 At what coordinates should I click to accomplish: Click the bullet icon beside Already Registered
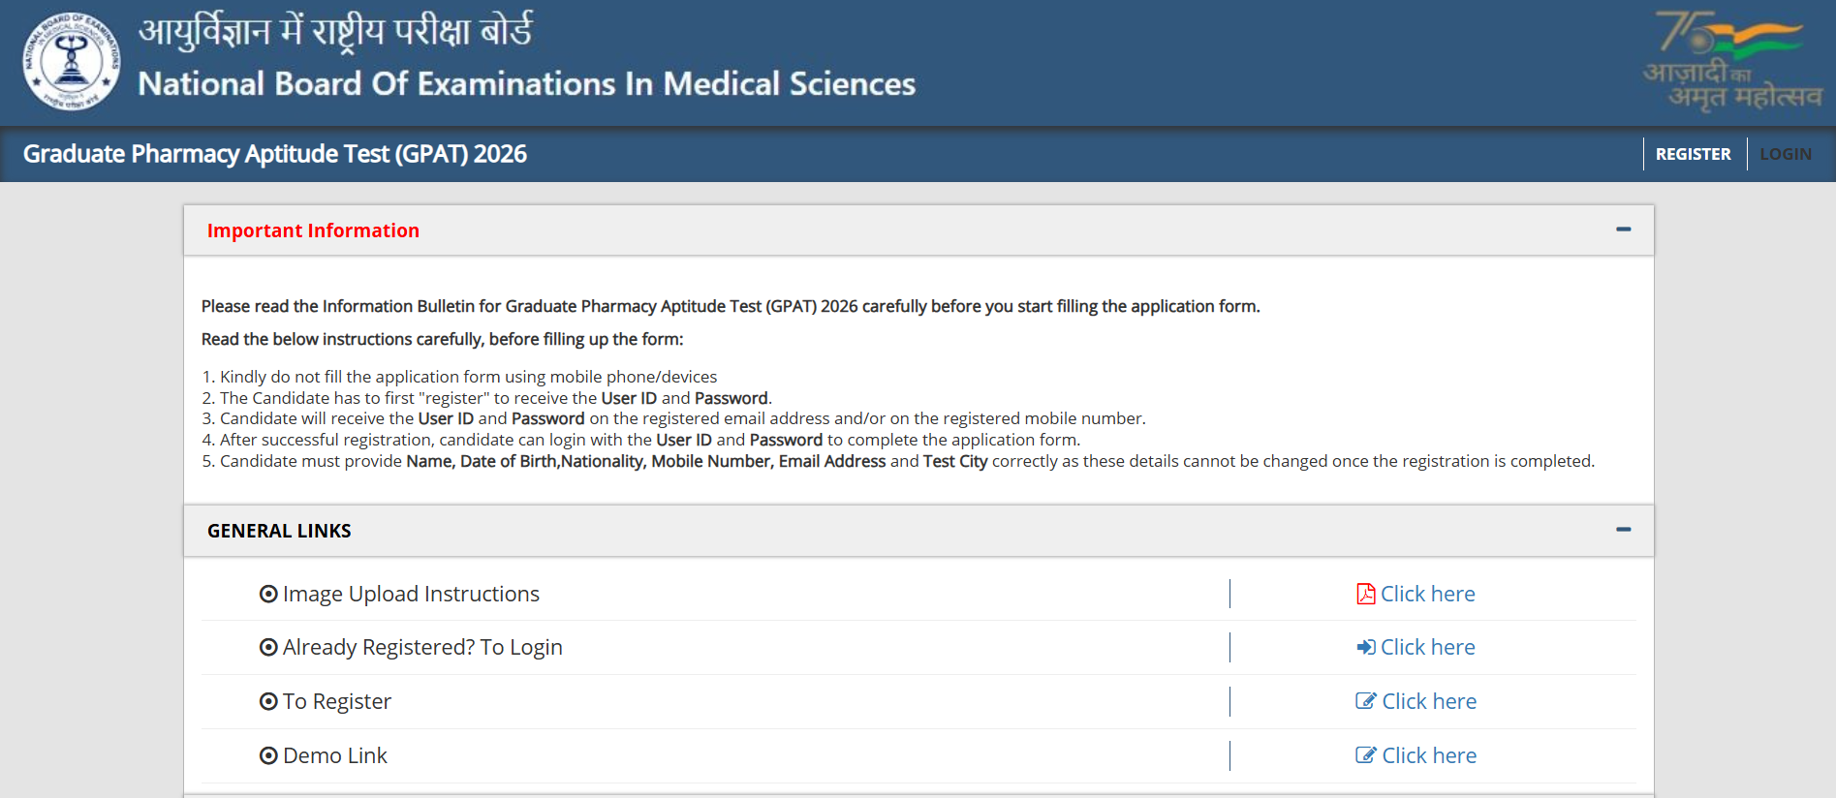point(268,647)
